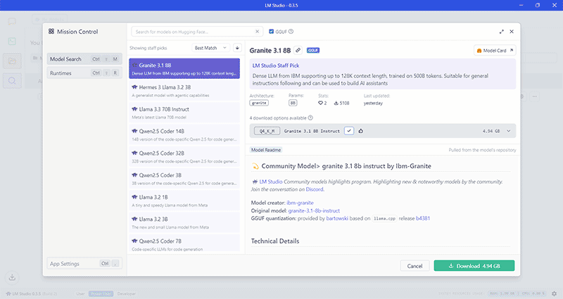Select Llama 3.3 70B Instruct model
563x299 pixels.
click(184, 113)
